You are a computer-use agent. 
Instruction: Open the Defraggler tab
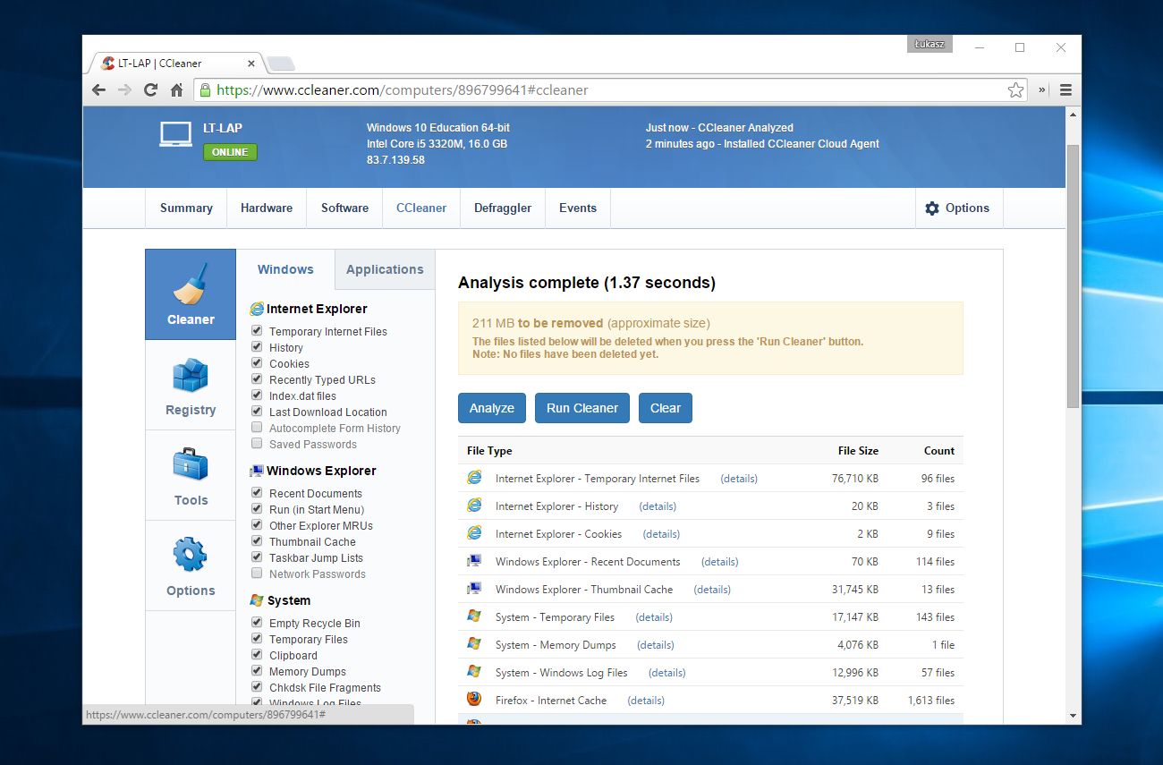click(503, 208)
